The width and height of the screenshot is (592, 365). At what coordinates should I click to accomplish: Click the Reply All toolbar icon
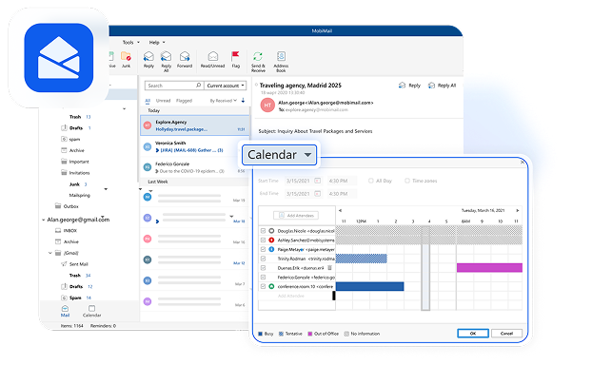pyautogui.click(x=167, y=57)
